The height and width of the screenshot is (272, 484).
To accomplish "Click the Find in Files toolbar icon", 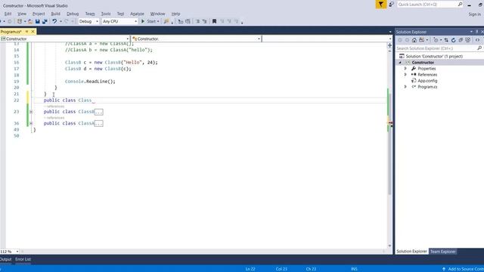I will click(166, 21).
